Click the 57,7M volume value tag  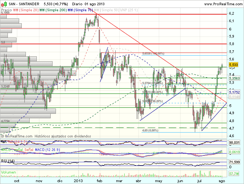click(234, 175)
